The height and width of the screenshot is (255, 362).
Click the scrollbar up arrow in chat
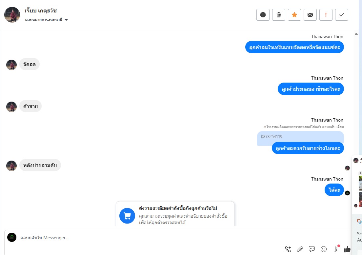(x=356, y=34)
